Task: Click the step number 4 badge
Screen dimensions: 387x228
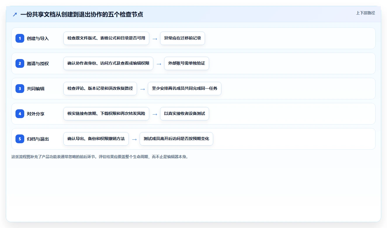Action: (20, 114)
